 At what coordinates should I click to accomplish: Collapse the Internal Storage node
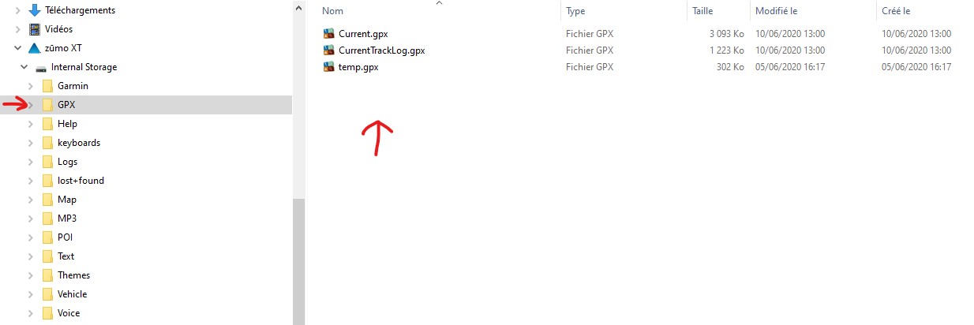pyautogui.click(x=24, y=67)
